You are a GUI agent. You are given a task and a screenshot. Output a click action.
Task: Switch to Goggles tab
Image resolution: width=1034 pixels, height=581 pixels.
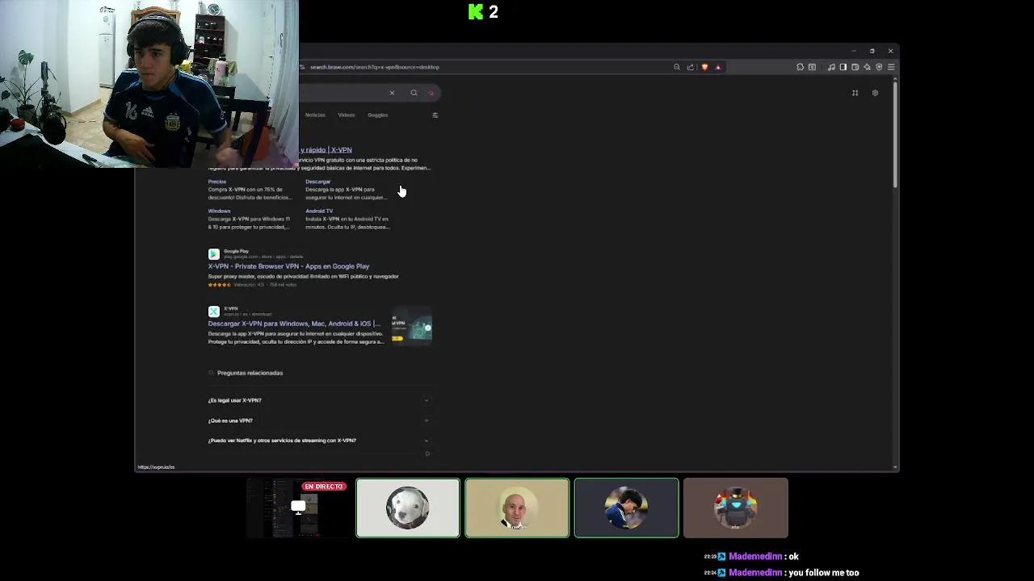[x=377, y=115]
